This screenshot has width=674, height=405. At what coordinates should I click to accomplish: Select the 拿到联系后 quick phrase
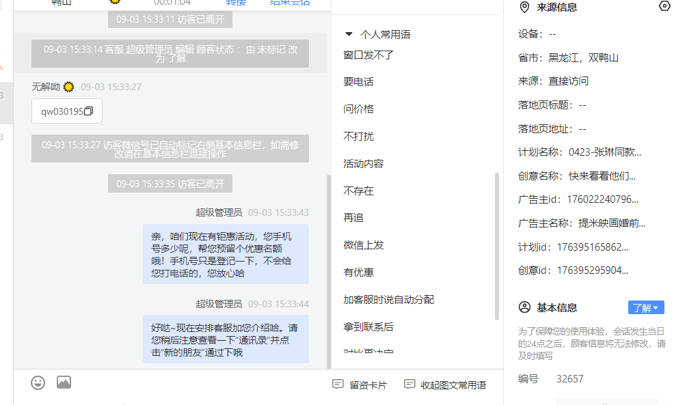click(x=368, y=327)
